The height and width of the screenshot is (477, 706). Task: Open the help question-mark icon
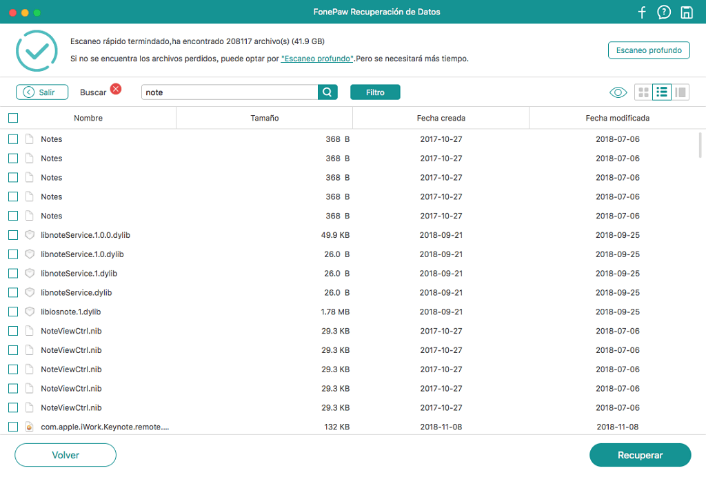click(x=664, y=12)
